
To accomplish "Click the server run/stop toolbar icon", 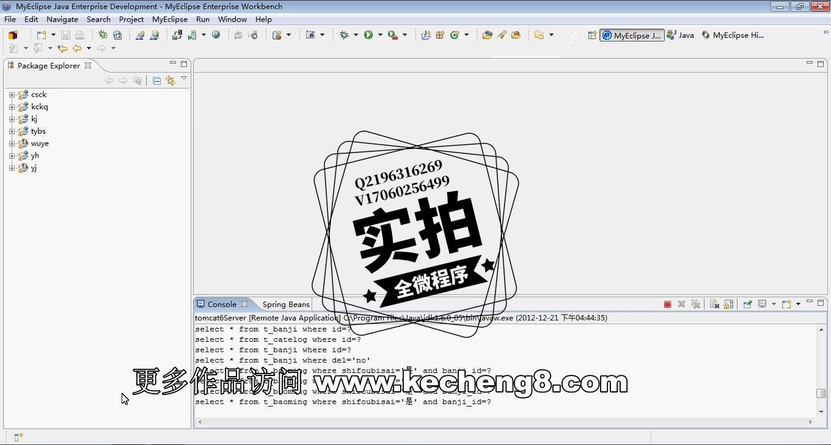I will tap(192, 35).
